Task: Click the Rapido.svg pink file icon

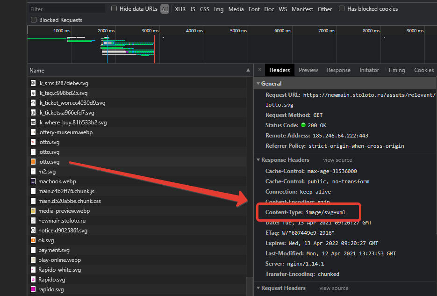Action: (x=33, y=280)
